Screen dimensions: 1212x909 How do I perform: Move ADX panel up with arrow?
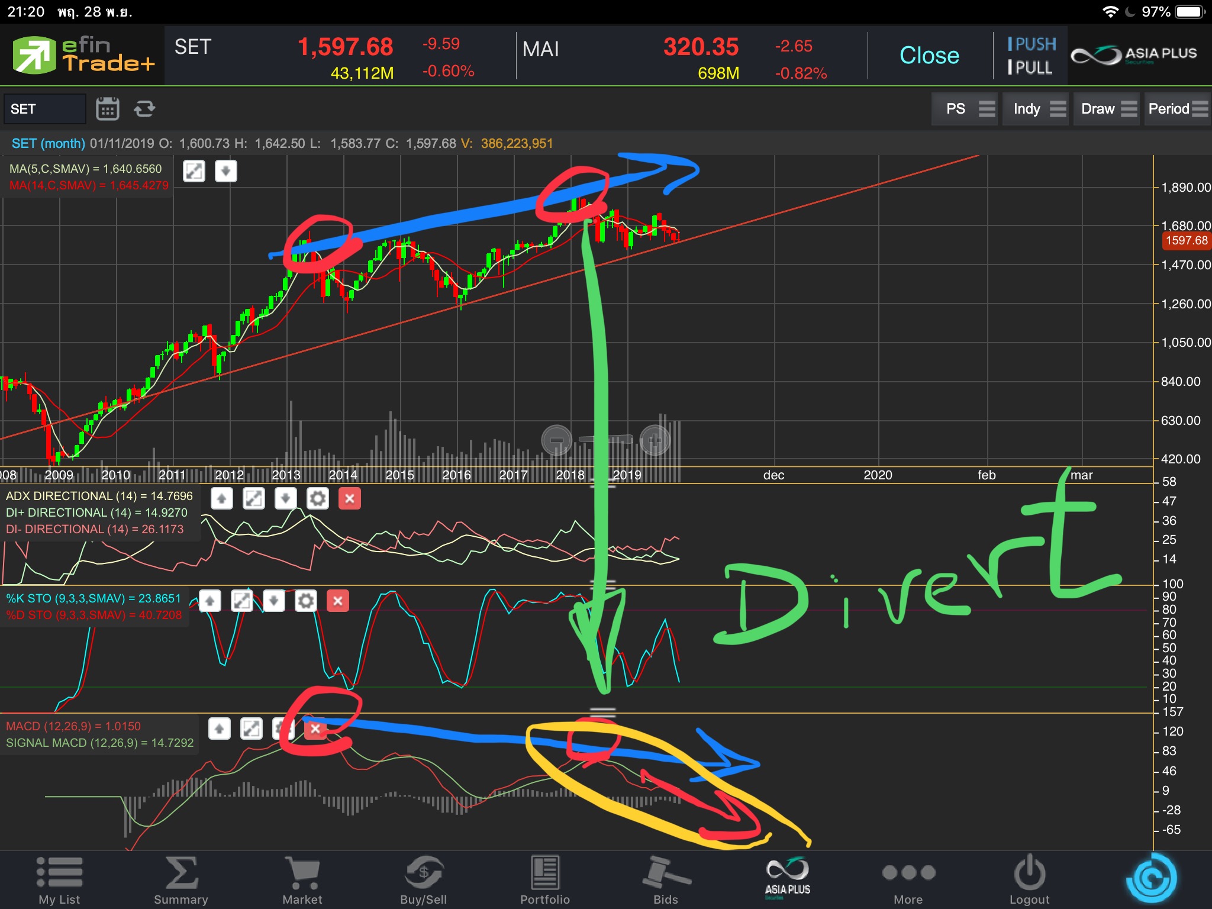coord(222,499)
